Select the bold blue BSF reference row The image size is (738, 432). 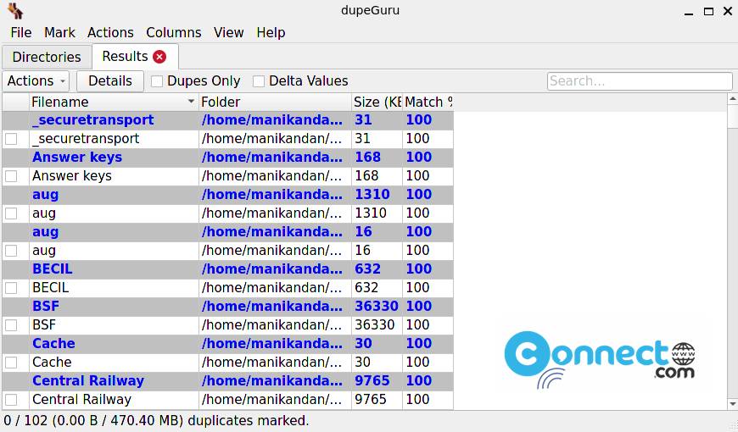point(228,306)
